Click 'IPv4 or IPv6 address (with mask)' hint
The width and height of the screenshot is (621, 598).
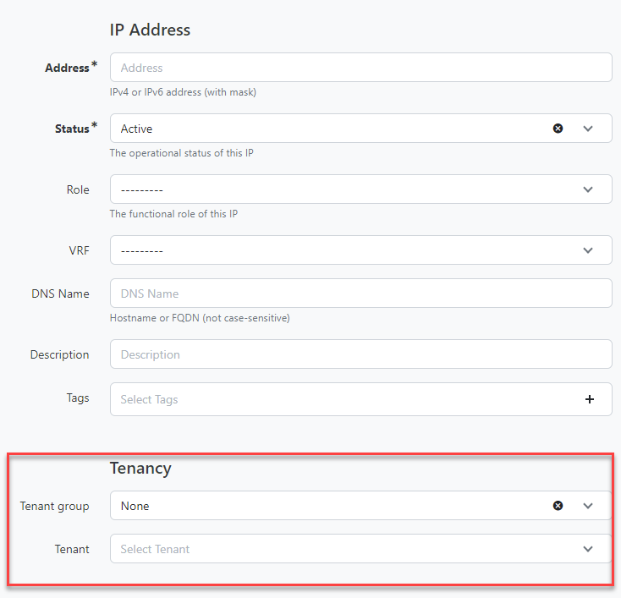(183, 92)
